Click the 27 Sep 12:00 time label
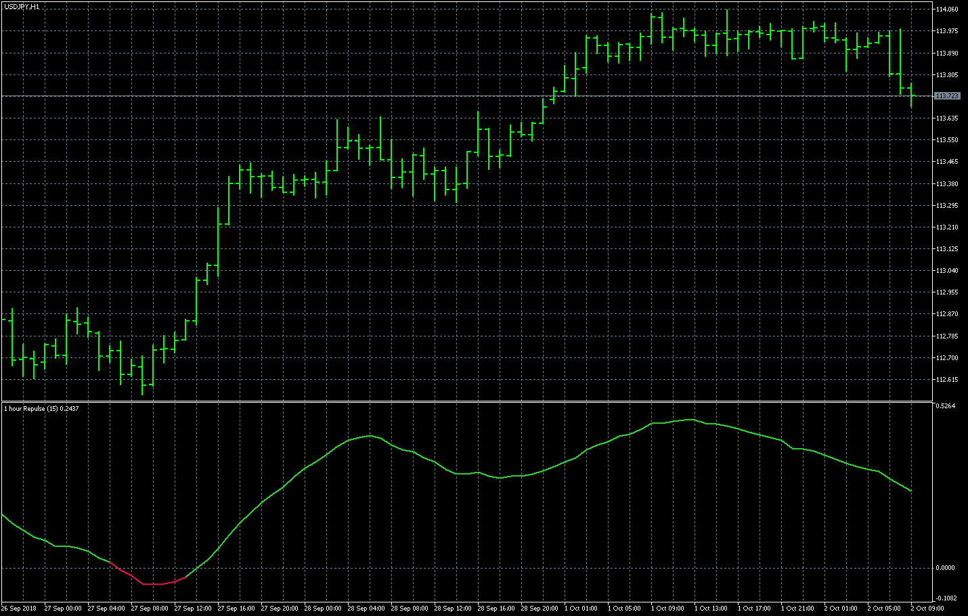Screen dimensions: 968x616 tap(193, 609)
